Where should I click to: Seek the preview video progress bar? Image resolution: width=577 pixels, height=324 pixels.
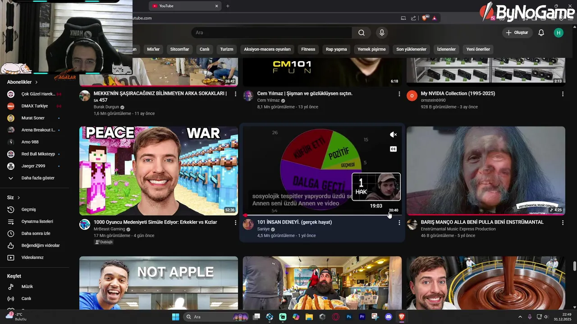pos(322,215)
